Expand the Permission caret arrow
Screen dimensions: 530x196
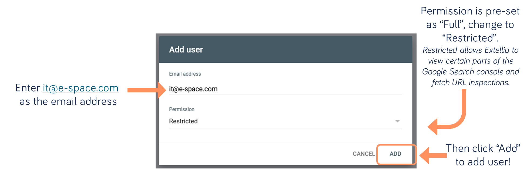coord(397,121)
